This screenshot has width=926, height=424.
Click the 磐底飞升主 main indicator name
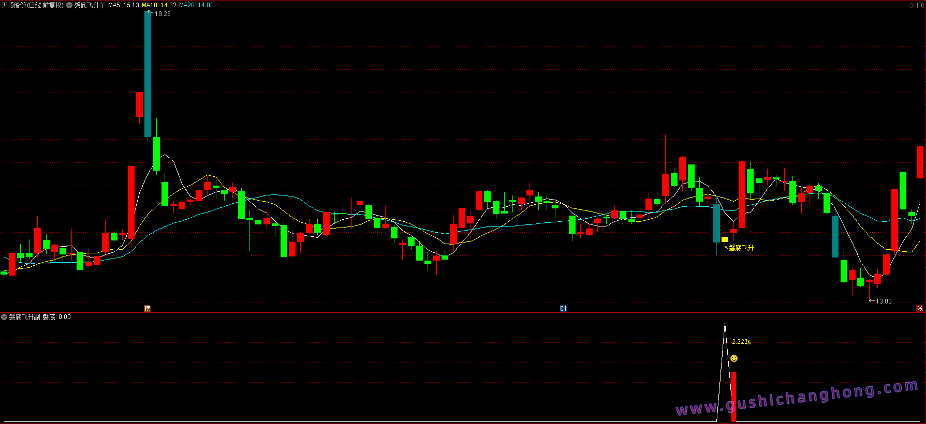click(x=90, y=5)
